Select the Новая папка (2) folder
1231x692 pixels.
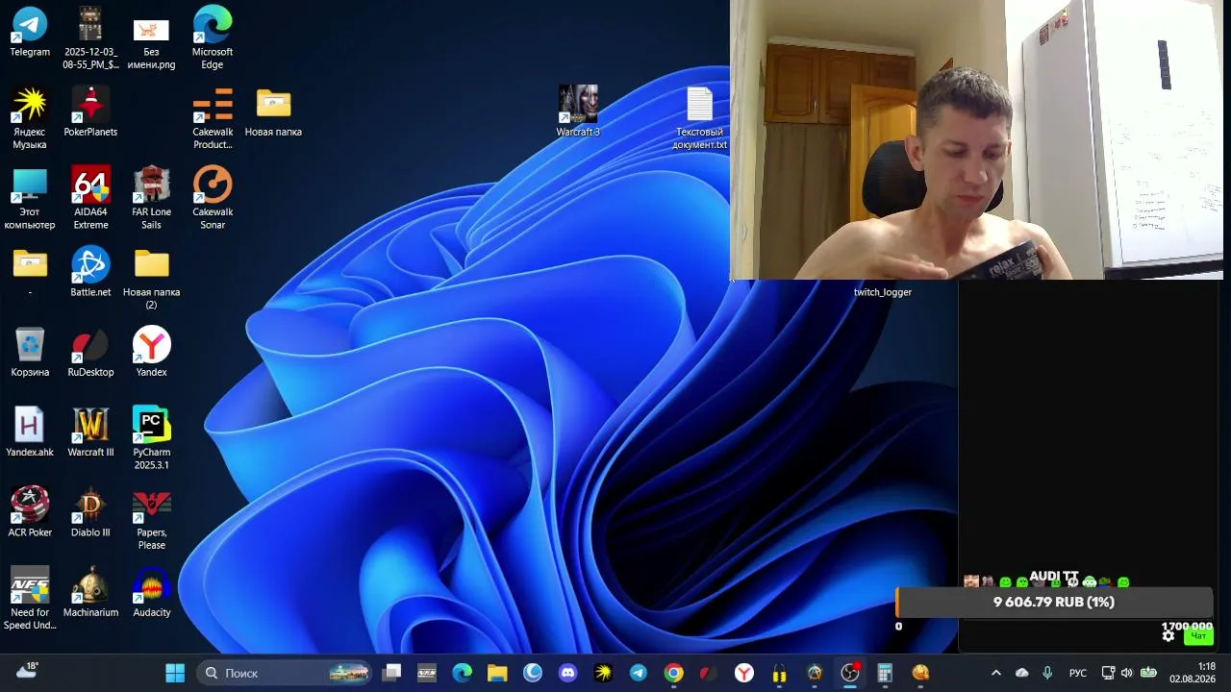pos(151,279)
